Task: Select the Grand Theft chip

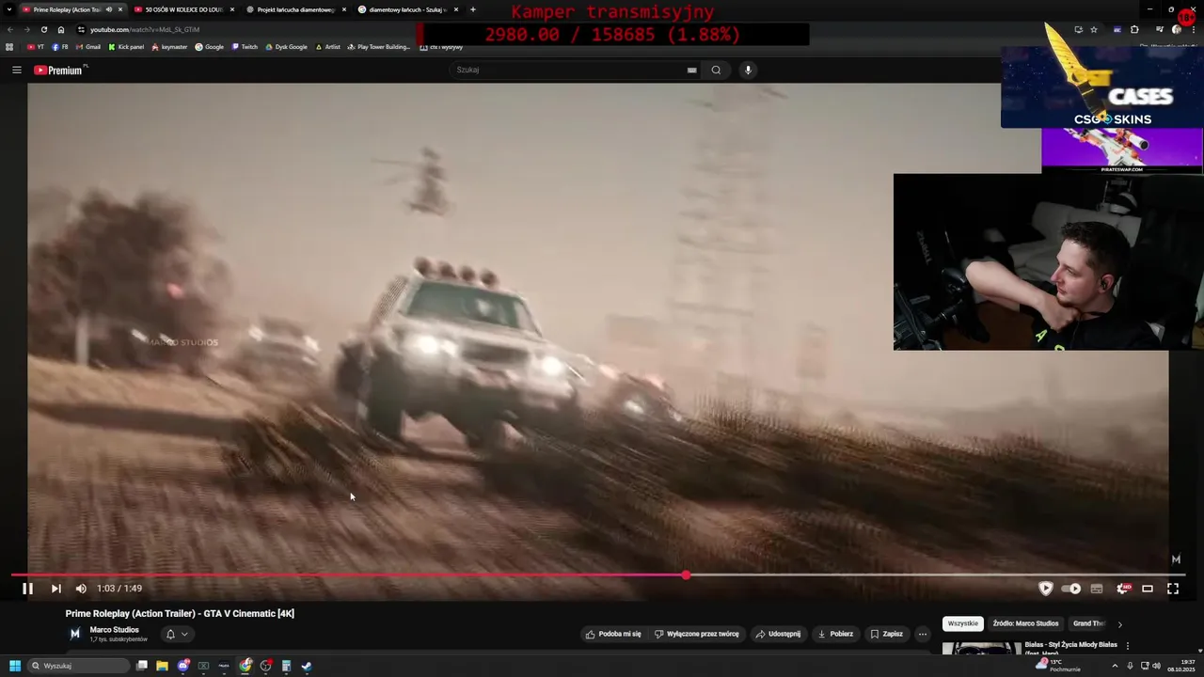Action: 1089,623
